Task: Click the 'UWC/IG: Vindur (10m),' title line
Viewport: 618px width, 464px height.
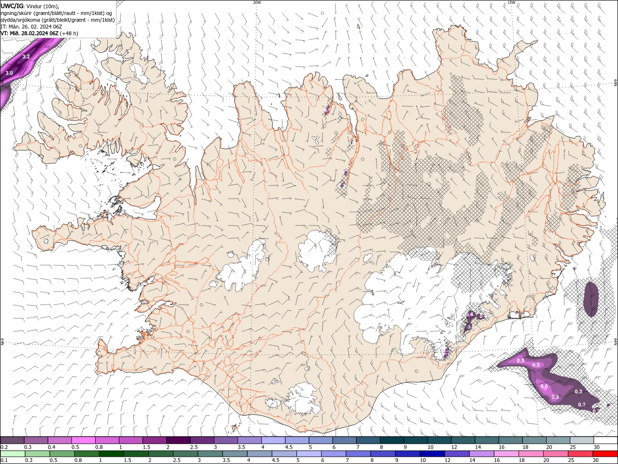Action: point(29,6)
